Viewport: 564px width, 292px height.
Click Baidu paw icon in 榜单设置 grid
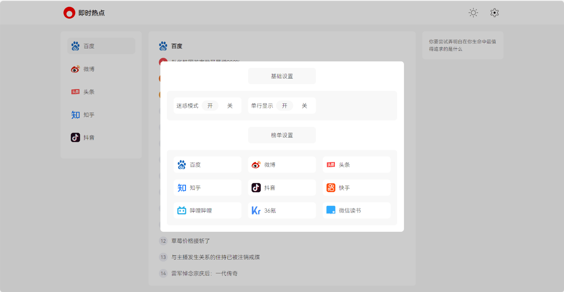[182, 165]
